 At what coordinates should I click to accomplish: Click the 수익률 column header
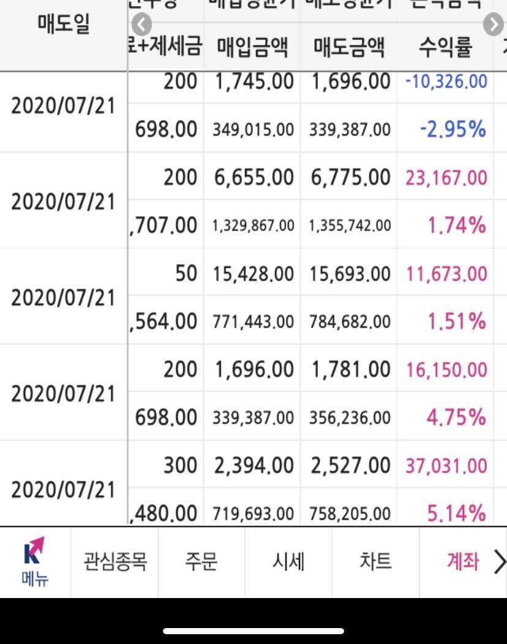tap(445, 47)
